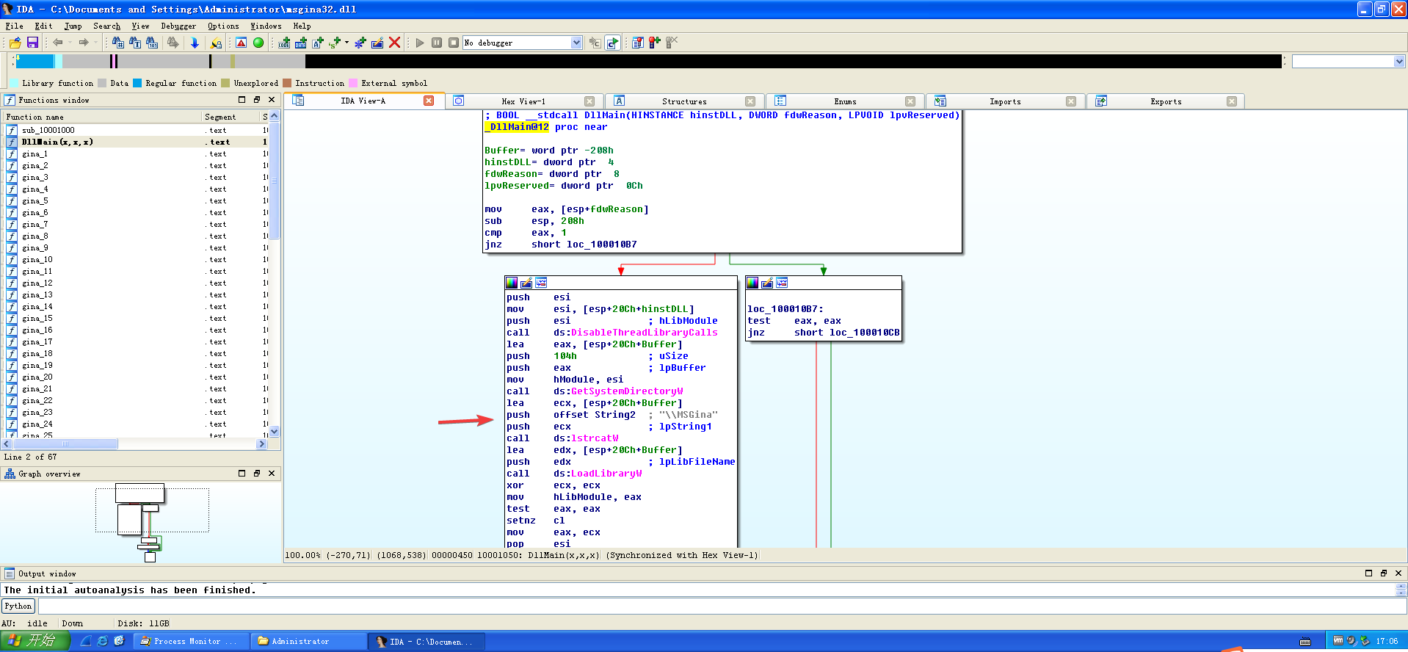Select DllMain(x,x,x) in functions list
The height and width of the screenshot is (652, 1408).
point(136,142)
